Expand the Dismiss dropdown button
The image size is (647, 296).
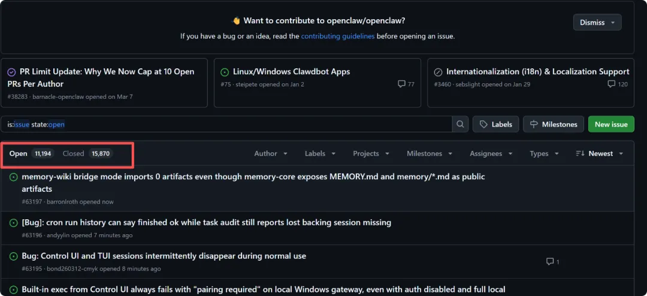[597, 22]
